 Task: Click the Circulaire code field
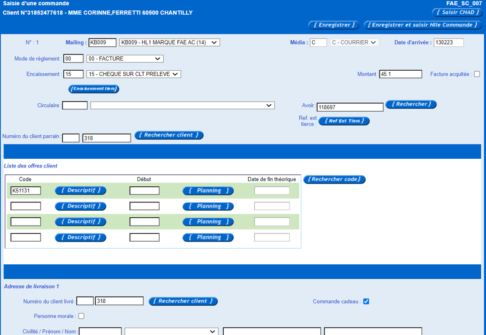pos(75,106)
